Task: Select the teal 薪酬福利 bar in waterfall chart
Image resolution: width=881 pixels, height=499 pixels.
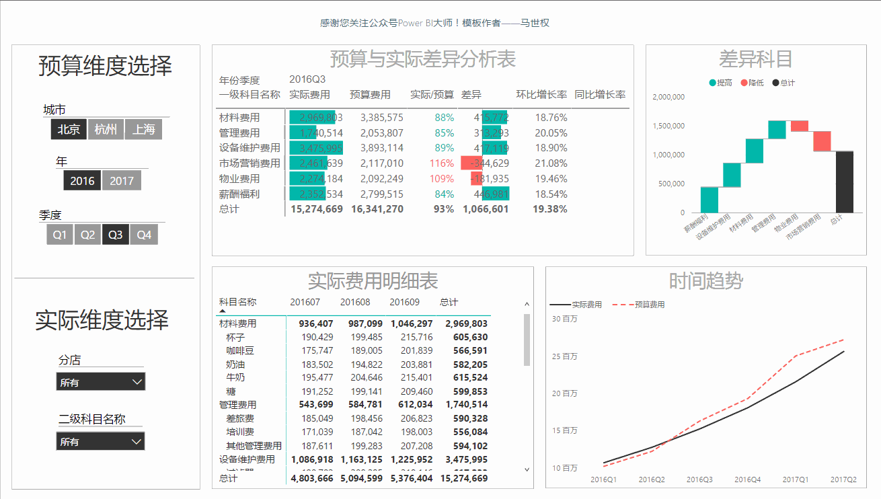Action: (710, 200)
